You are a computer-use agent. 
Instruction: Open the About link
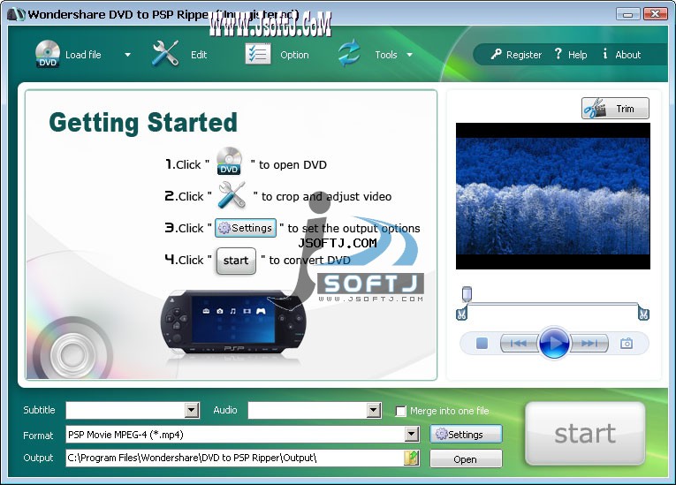coord(627,55)
